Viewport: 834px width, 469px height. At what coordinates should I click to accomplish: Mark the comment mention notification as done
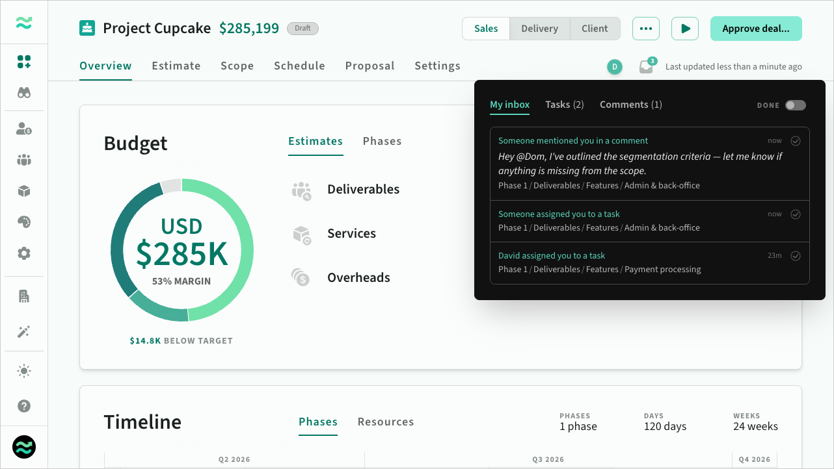click(x=795, y=141)
